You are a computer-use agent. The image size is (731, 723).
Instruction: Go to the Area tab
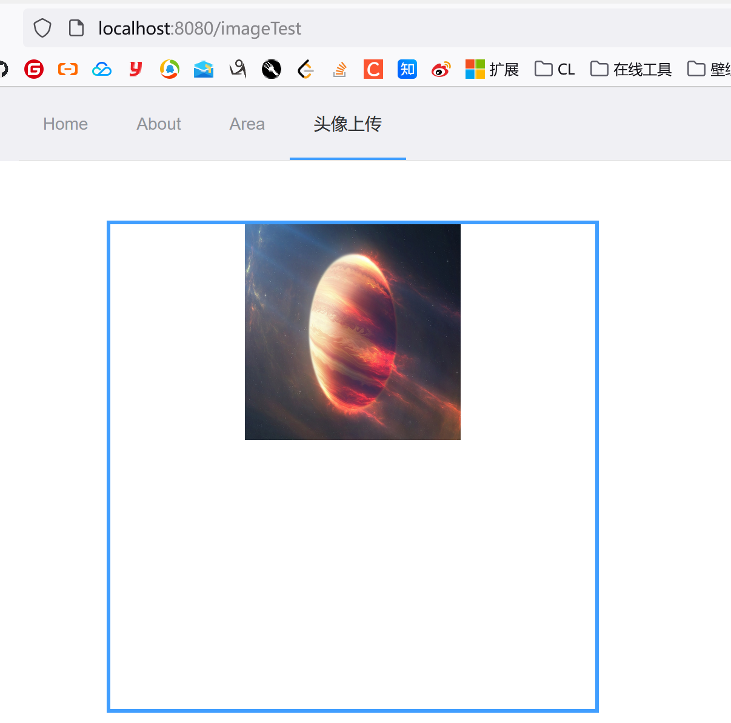247,124
